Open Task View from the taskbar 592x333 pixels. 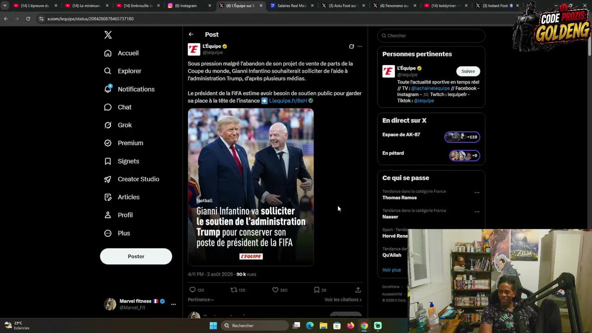point(296,326)
